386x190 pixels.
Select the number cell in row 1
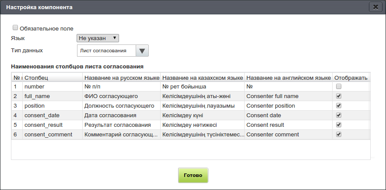click(x=53, y=87)
